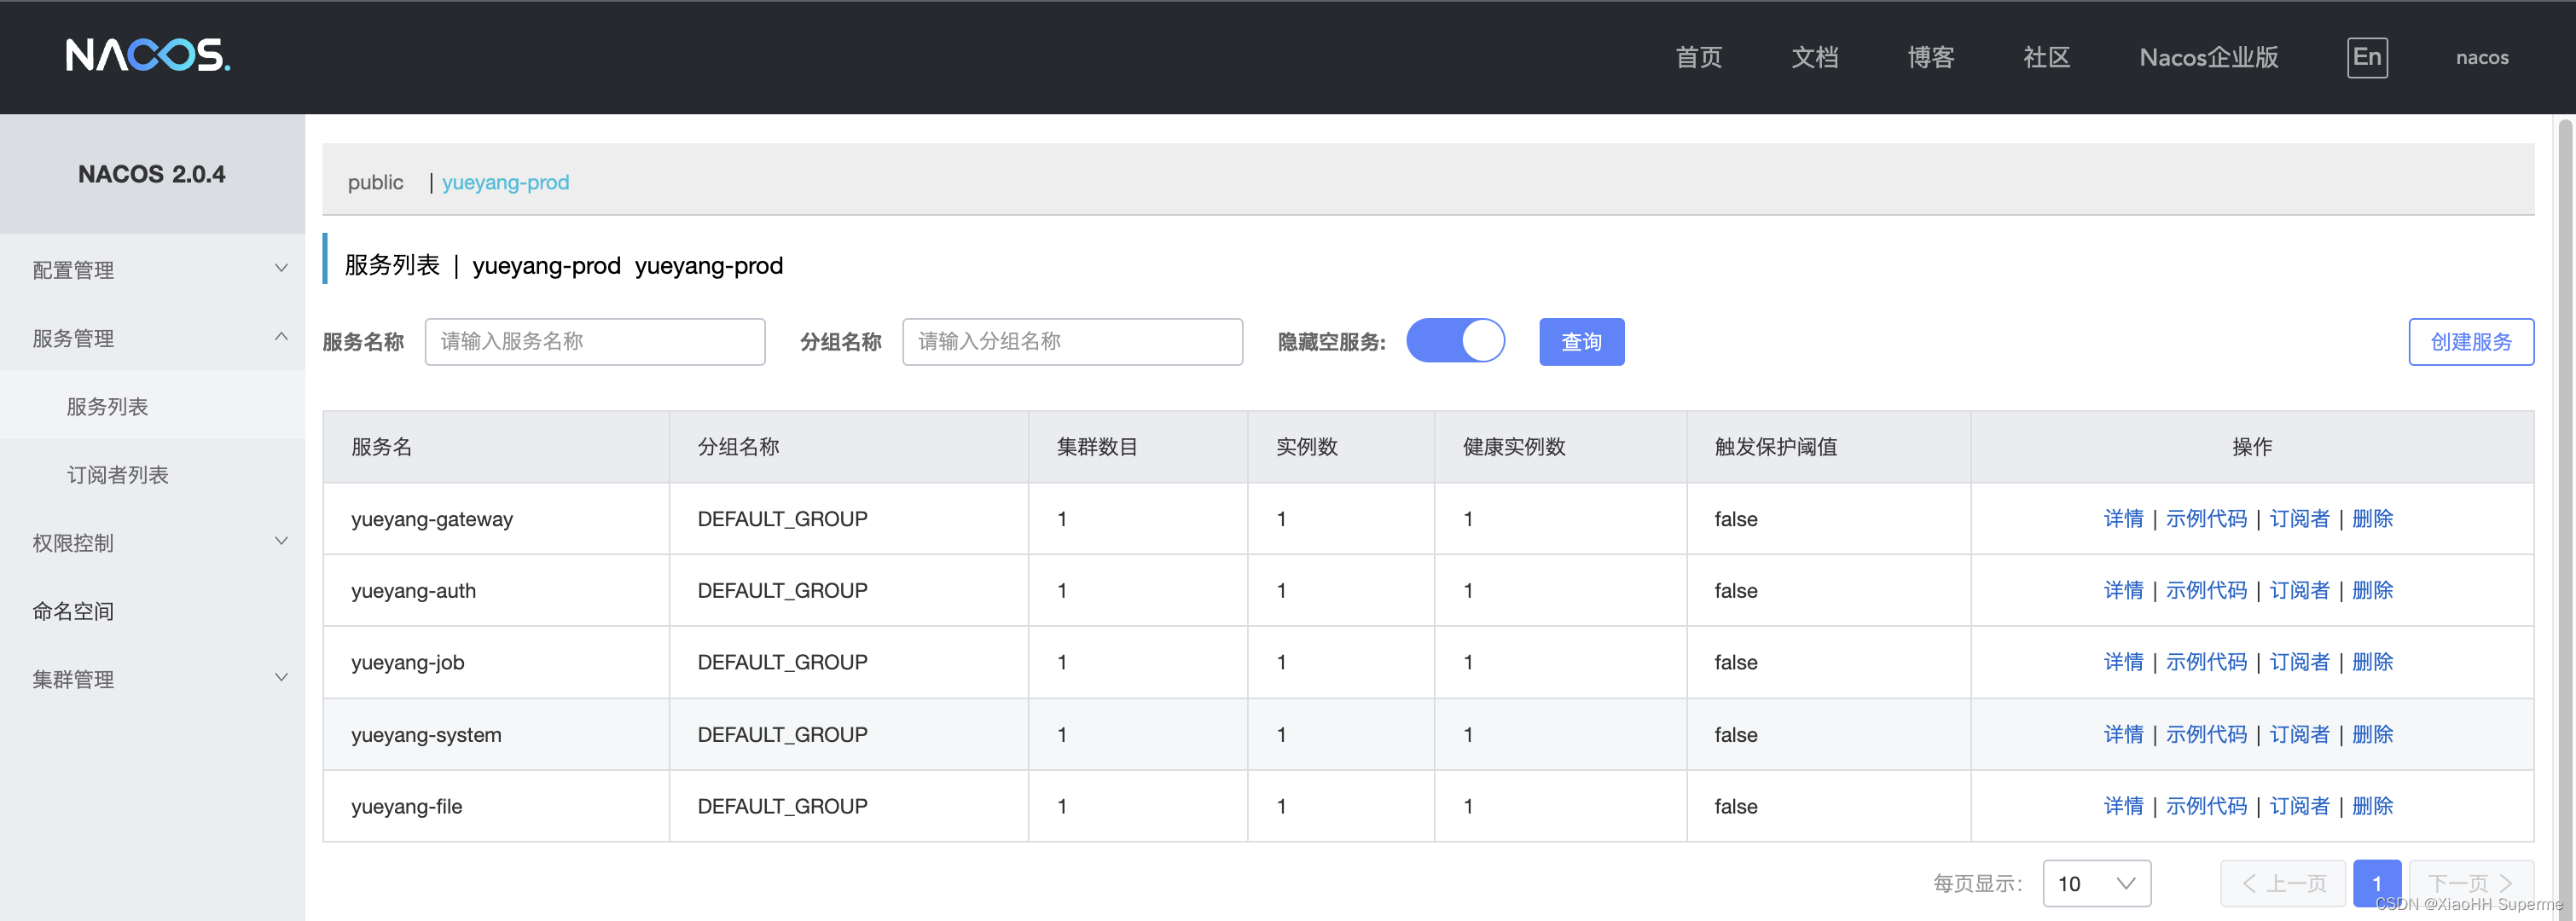
Task: Switch language with En icon
Action: [2367, 57]
